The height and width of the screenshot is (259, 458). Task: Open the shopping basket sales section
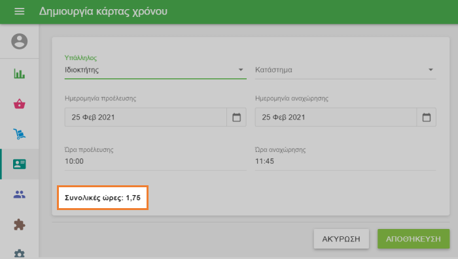coord(19,104)
